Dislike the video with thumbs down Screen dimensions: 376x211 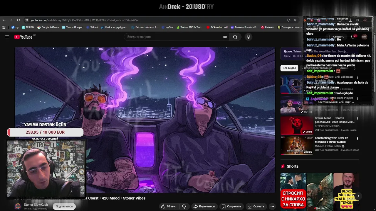click(184, 206)
